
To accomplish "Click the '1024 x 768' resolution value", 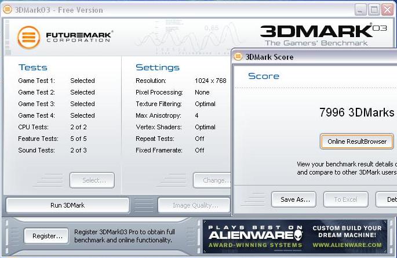I will coord(210,81).
